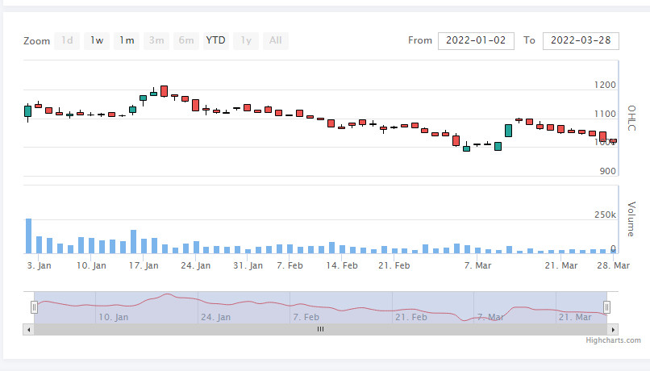
Task: Select the 1m zoom range
Action: [x=127, y=40]
